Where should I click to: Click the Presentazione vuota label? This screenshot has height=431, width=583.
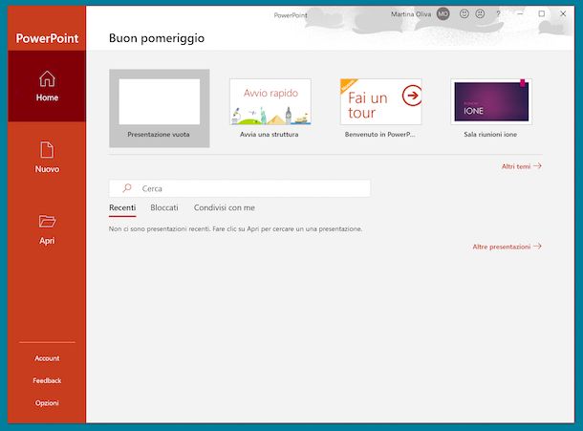tap(159, 134)
